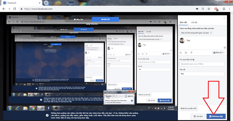Click the Chrome address bar URL
Image resolution: width=233 pixels, height=121 pixels.
click(x=38, y=9)
